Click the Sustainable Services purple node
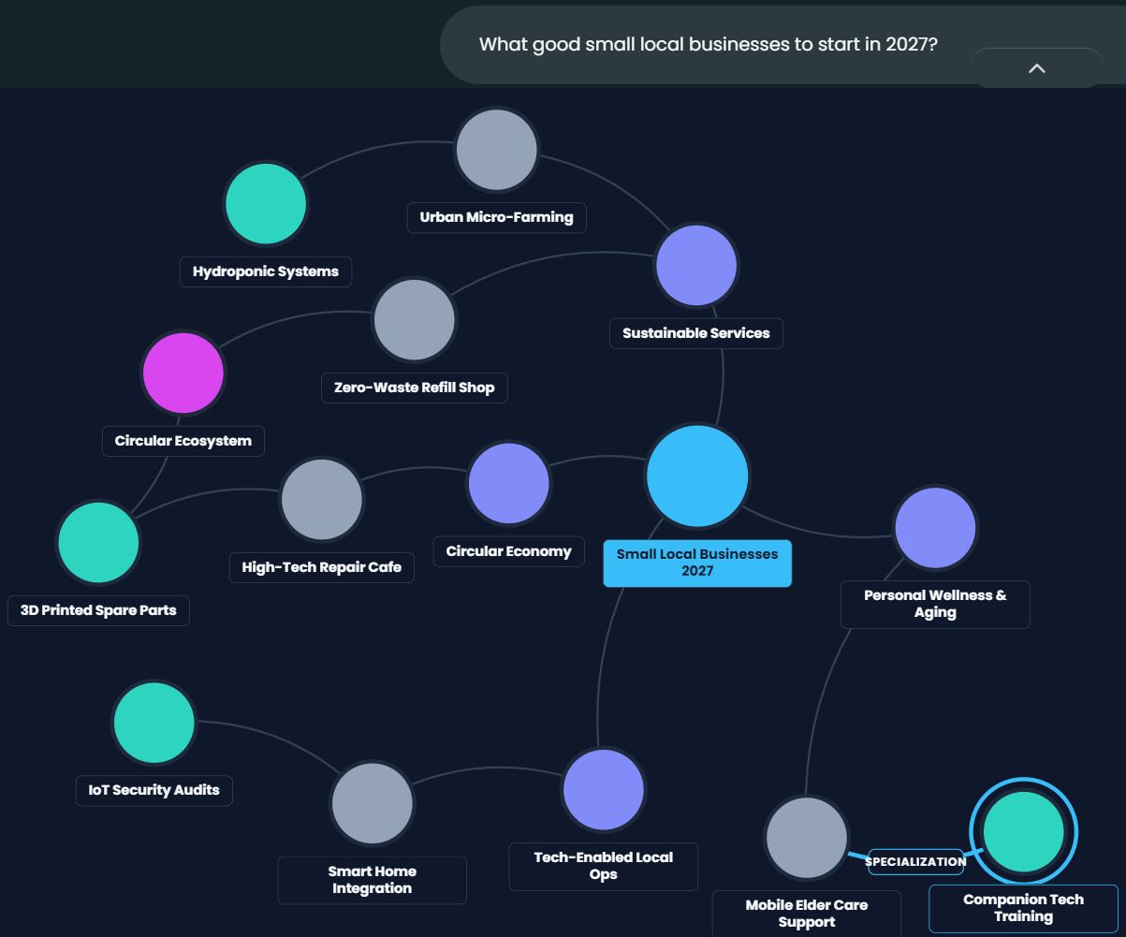 pyautogui.click(x=696, y=265)
